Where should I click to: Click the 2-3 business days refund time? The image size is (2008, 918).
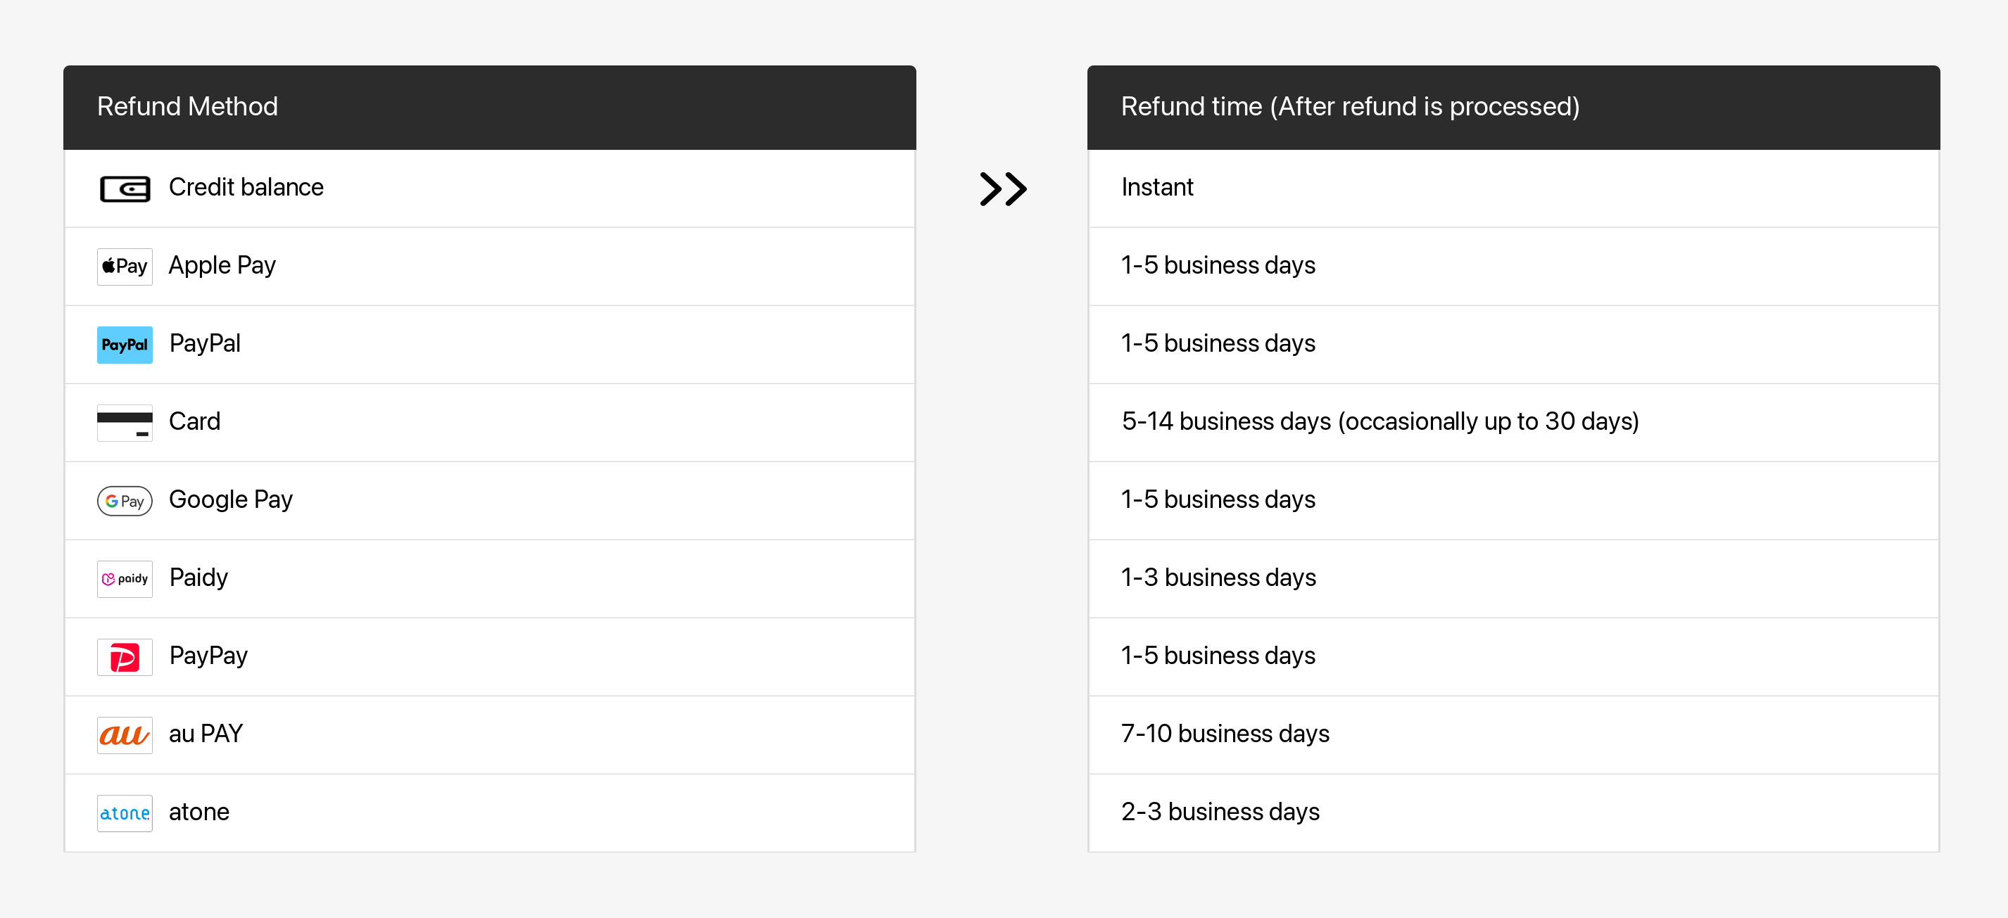pos(1220,812)
